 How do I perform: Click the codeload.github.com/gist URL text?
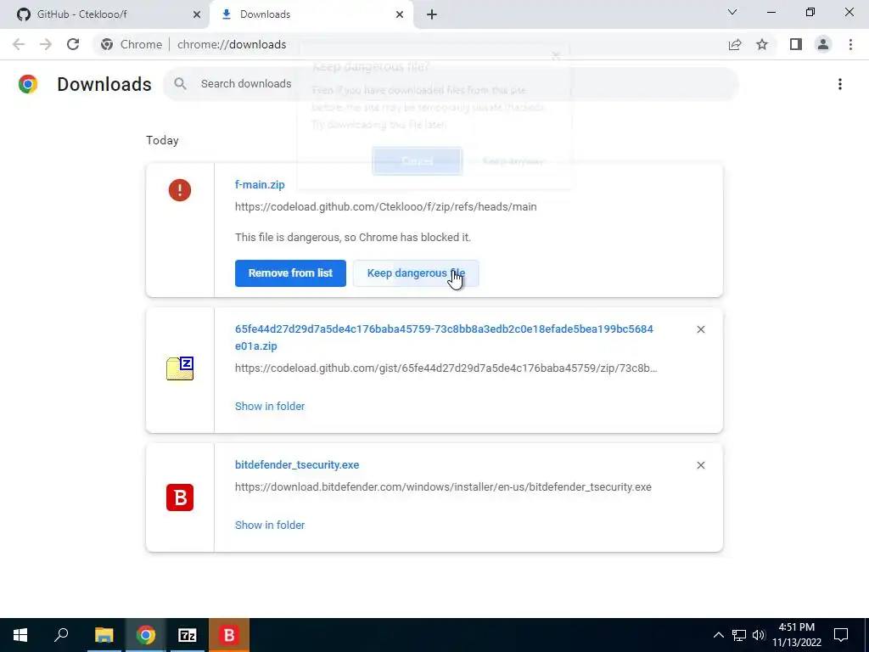(x=446, y=368)
